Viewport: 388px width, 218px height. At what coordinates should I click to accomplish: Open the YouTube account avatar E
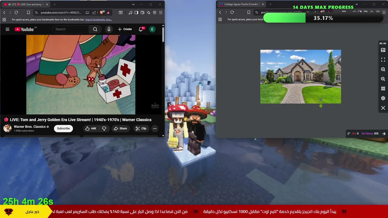click(x=152, y=29)
